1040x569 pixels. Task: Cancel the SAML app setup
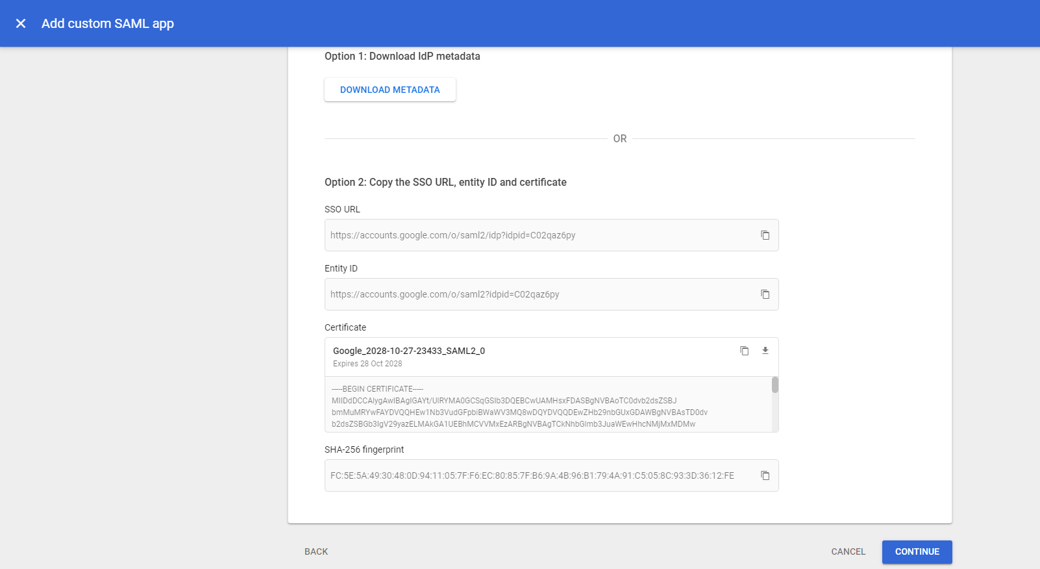point(848,551)
